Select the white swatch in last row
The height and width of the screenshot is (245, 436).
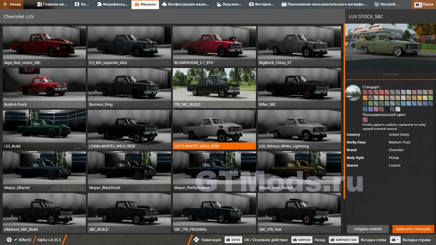(x=398, y=109)
